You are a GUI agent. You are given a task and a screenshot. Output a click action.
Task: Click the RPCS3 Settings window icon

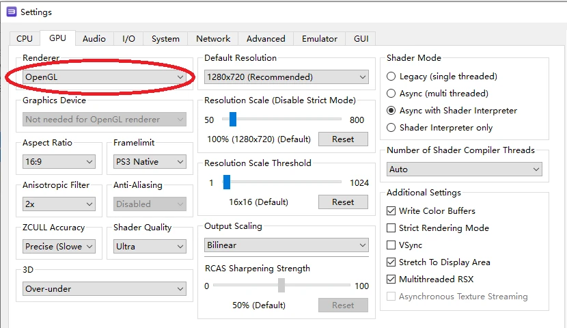pyautogui.click(x=11, y=12)
